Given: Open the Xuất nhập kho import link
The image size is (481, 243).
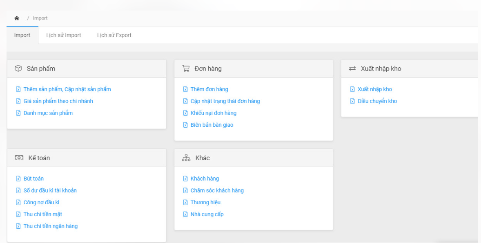Looking at the screenshot, I should point(374,89).
